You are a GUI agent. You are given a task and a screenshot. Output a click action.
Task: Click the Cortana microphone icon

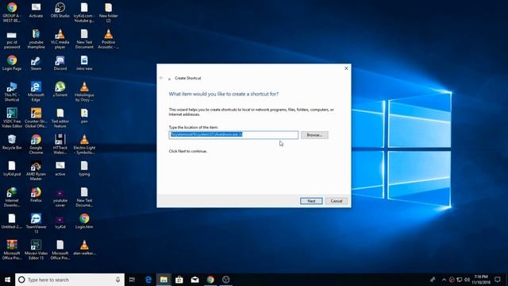coord(118,280)
